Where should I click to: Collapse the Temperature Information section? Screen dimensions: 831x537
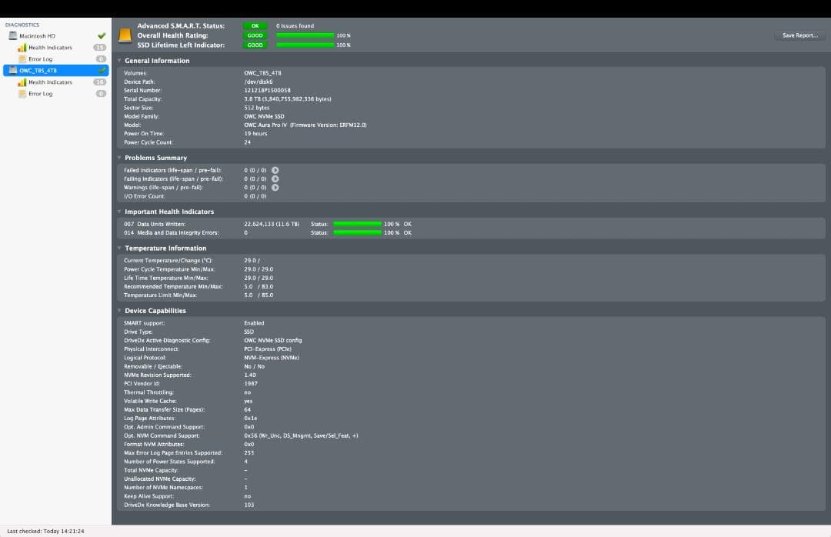click(119, 248)
